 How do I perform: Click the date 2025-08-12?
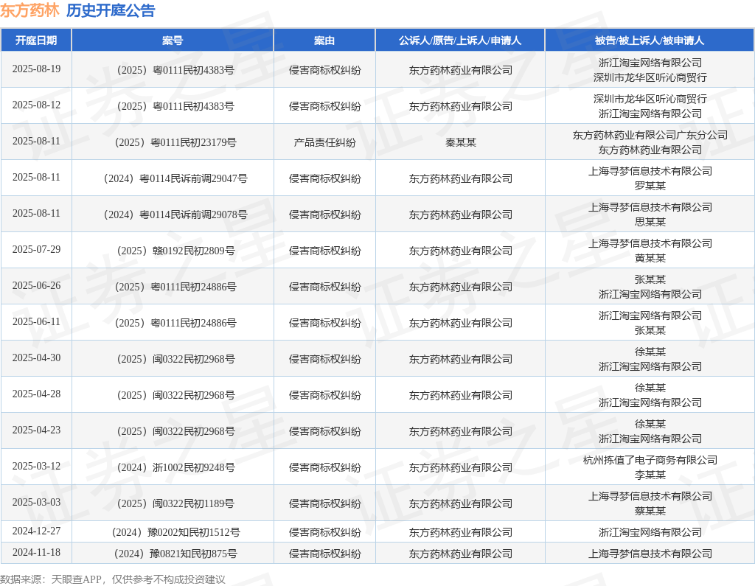coord(37,105)
